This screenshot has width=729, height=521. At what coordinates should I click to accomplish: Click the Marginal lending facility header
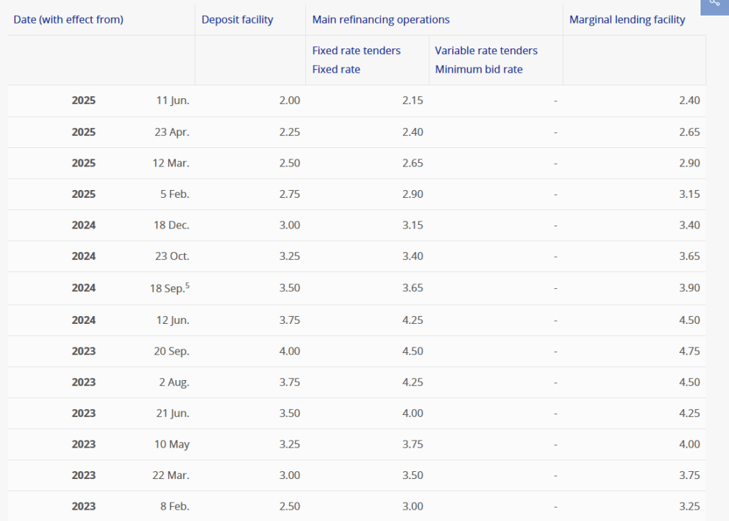[x=626, y=20]
